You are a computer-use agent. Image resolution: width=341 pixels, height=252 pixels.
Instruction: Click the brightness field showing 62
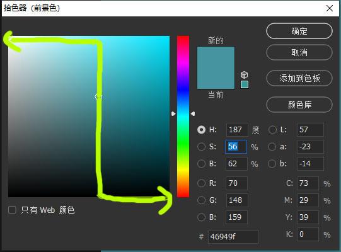point(236,164)
